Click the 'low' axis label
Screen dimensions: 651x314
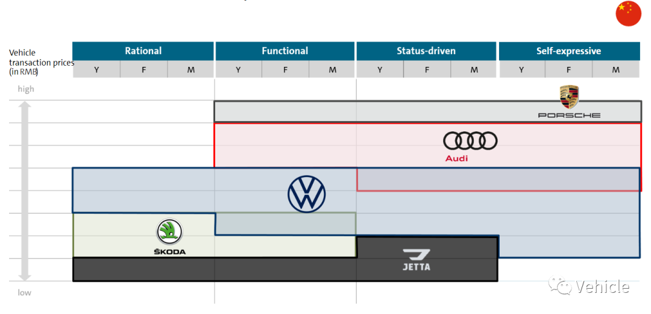24,292
